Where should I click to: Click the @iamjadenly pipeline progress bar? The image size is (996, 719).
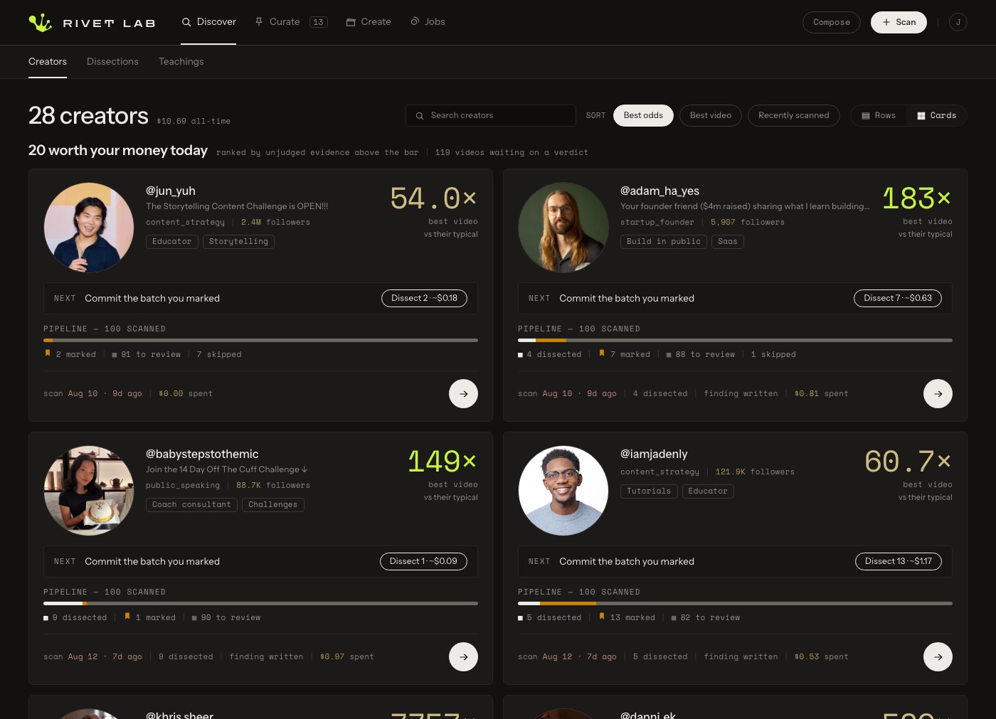735,604
